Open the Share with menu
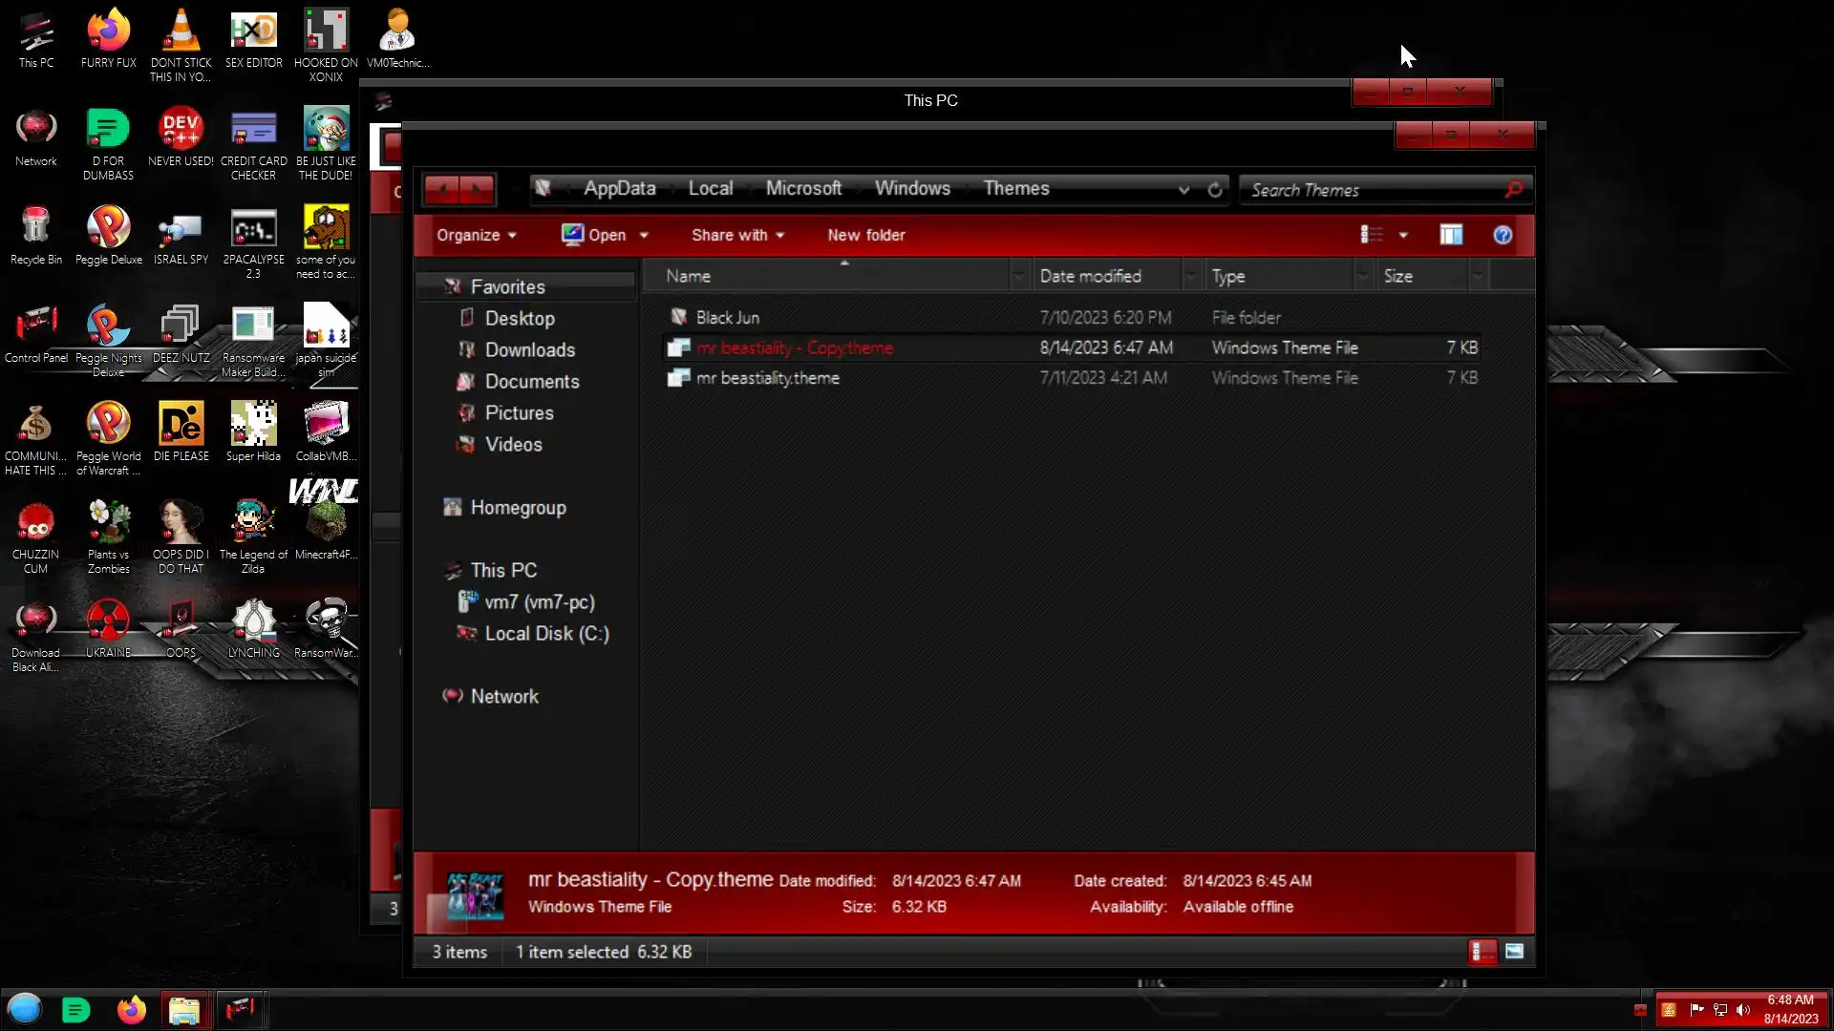Screen dimensions: 1834x1031 [737, 235]
